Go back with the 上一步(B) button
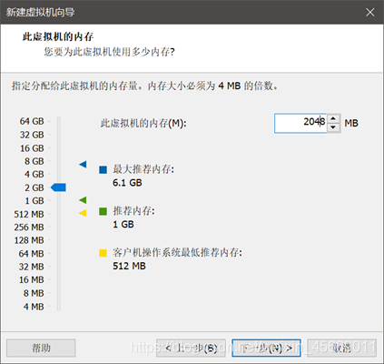The height and width of the screenshot is (364, 384). pyautogui.click(x=191, y=348)
